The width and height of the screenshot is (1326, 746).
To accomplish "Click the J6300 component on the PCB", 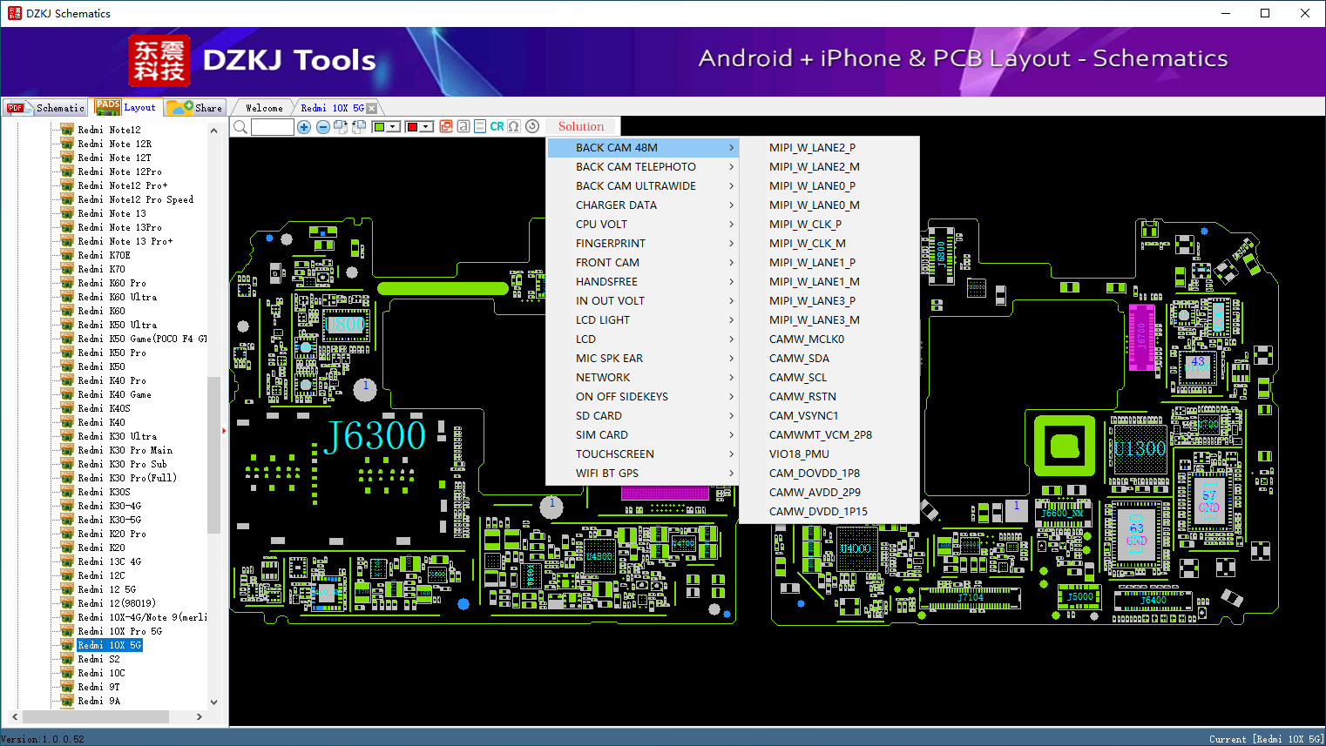I will click(x=375, y=436).
